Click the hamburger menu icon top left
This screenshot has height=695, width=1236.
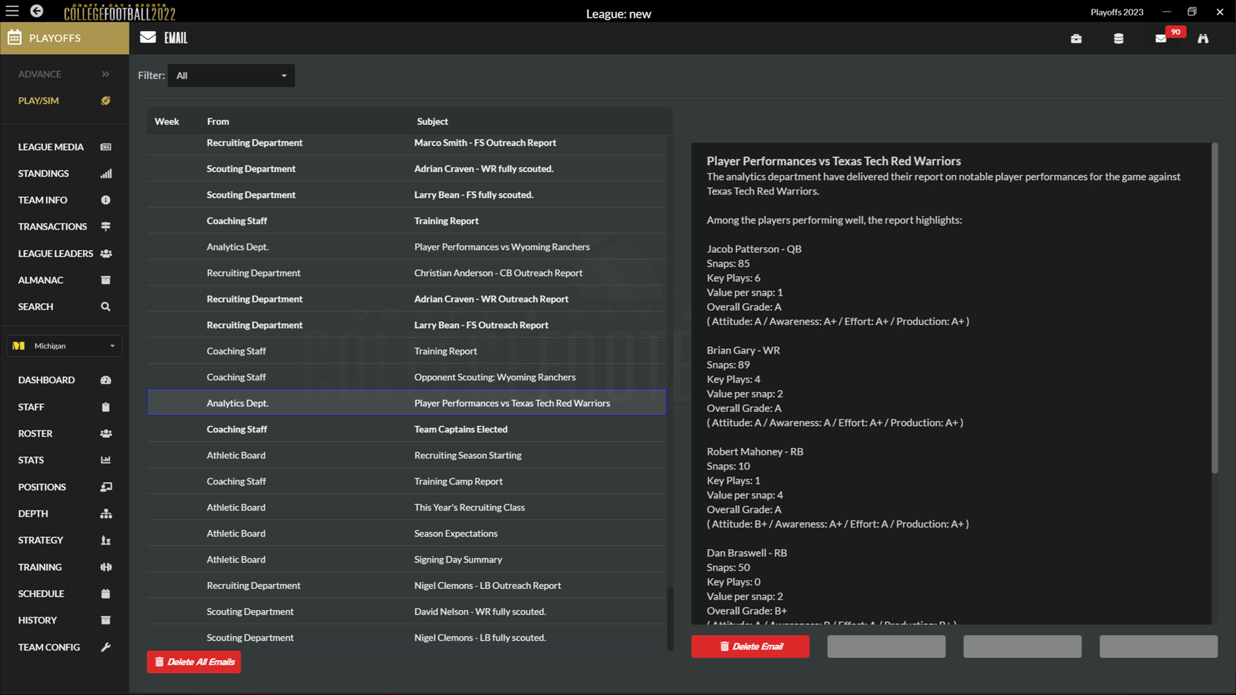tap(12, 11)
